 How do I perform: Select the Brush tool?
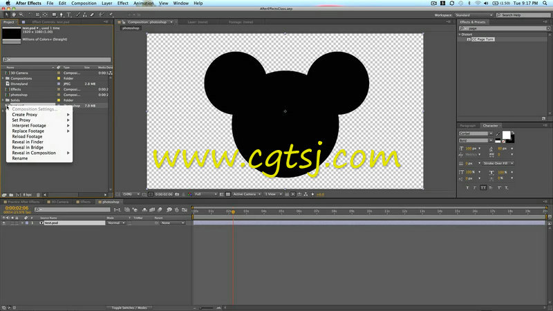coord(78,15)
